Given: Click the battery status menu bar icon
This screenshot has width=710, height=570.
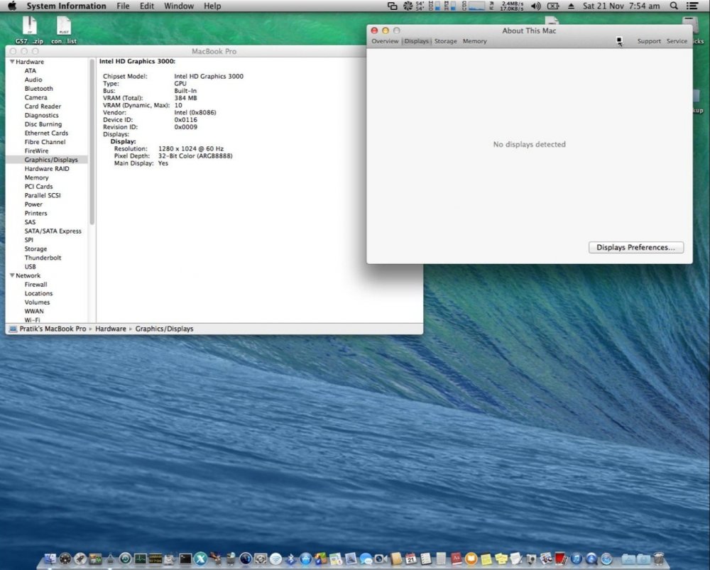Looking at the screenshot, I should pyautogui.click(x=553, y=6).
